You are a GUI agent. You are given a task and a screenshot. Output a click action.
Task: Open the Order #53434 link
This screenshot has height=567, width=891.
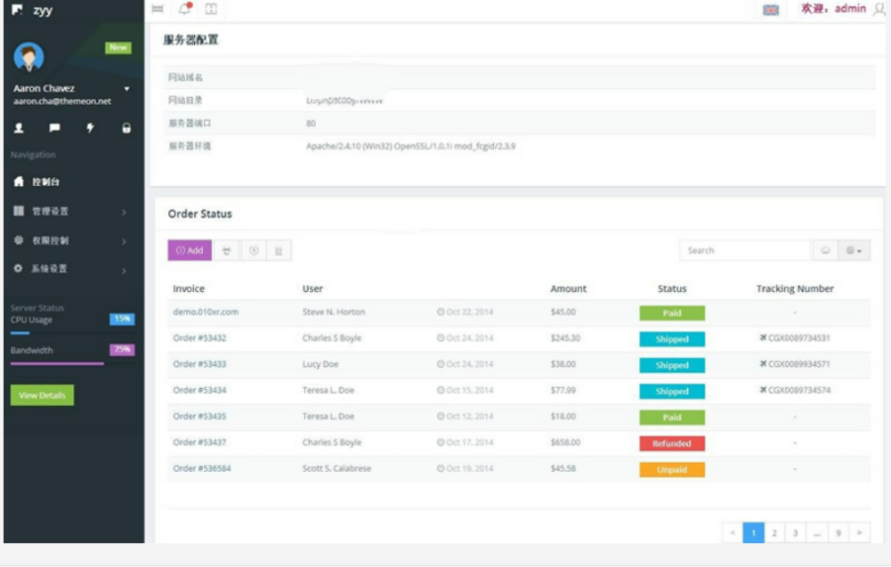(199, 390)
